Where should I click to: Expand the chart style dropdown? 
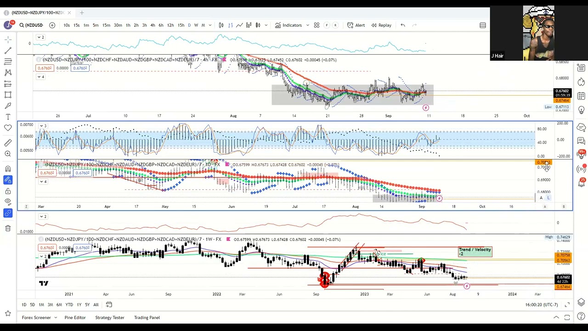(x=266, y=25)
